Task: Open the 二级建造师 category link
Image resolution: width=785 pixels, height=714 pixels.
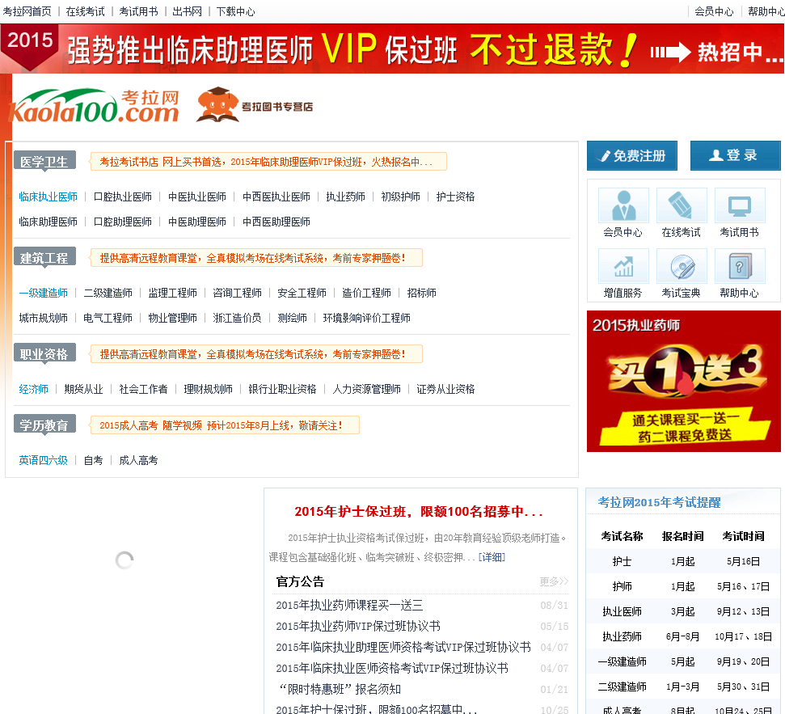Action: [x=108, y=293]
